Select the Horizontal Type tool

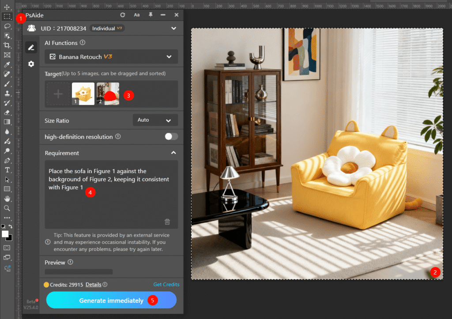tap(7, 170)
